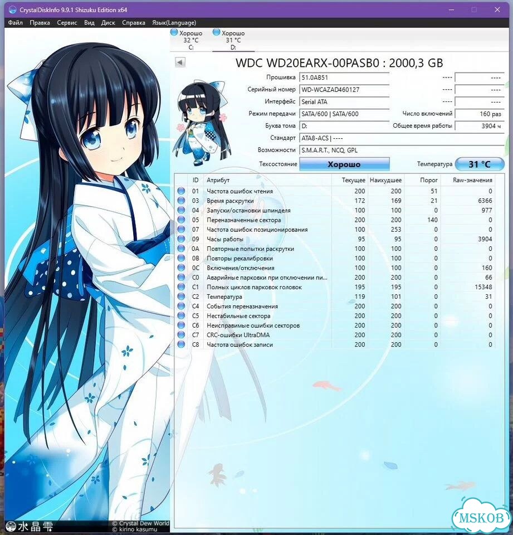Click the Наихудшее column header
Screen dimensions: 513x535
[x=386, y=180]
